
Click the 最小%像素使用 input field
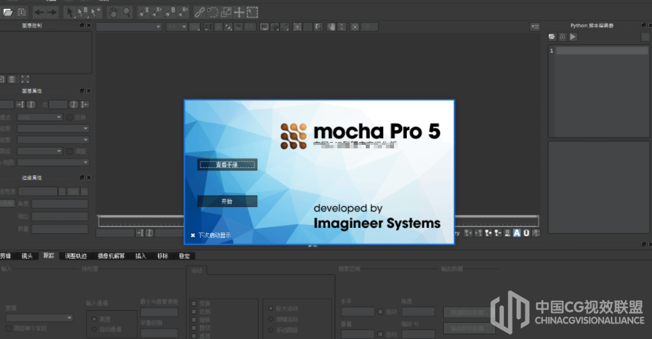(159, 312)
